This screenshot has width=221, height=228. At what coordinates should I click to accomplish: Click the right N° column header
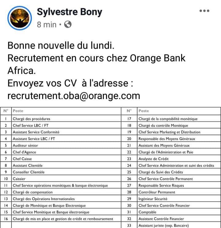coord(129,111)
